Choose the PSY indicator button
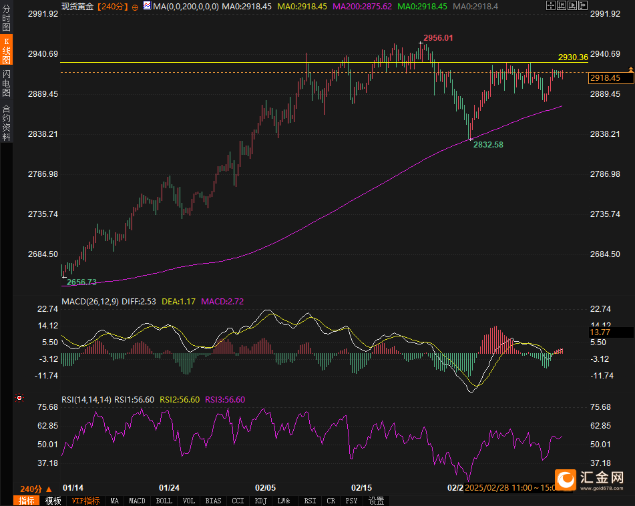The height and width of the screenshot is (506, 635). click(351, 501)
